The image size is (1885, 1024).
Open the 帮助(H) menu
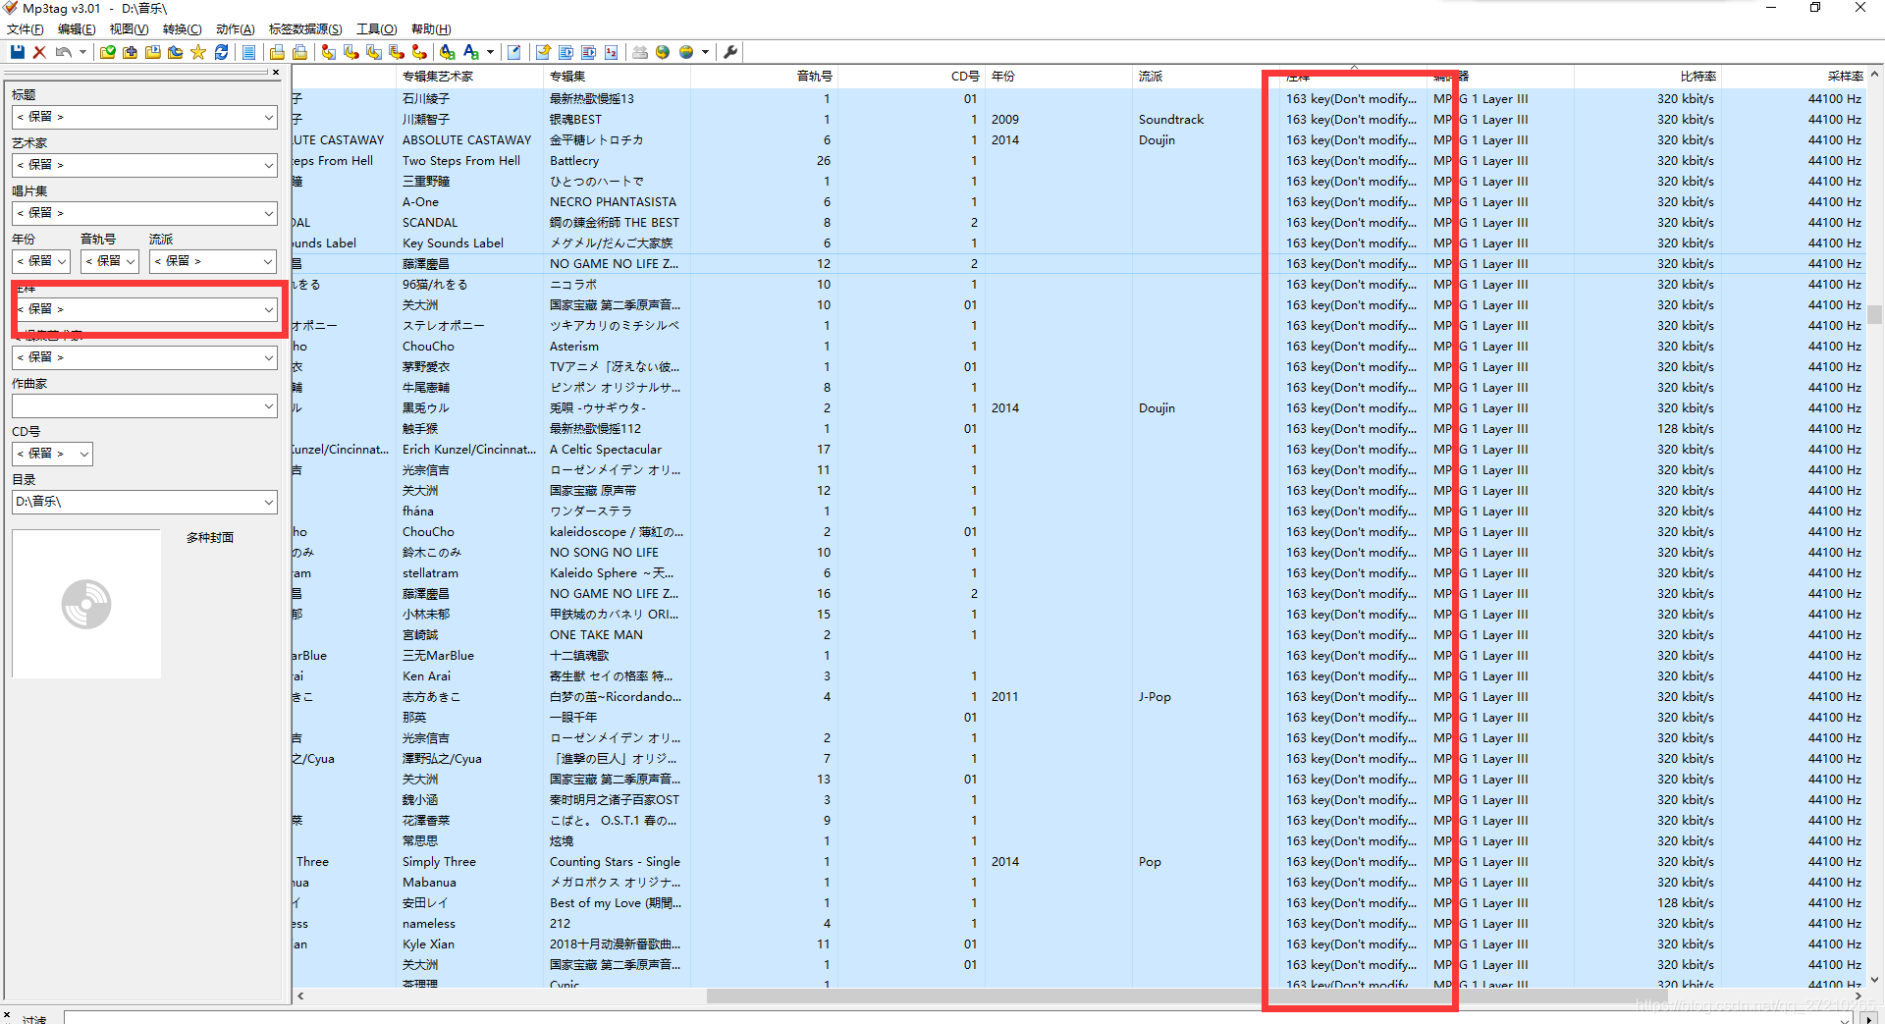tap(431, 29)
